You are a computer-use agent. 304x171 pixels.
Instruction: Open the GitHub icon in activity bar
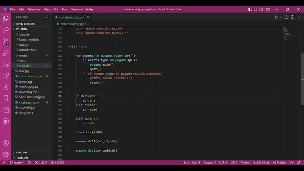[6, 122]
